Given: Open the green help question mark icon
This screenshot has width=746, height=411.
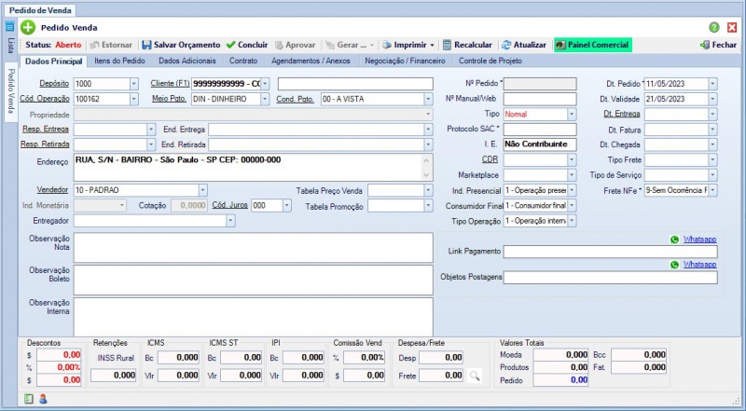Looking at the screenshot, I should tap(714, 28).
